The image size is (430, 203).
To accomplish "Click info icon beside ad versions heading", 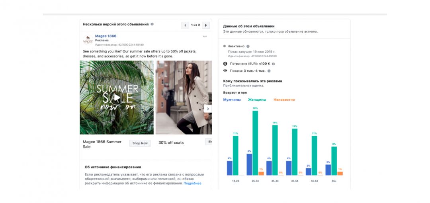I will point(152,24).
